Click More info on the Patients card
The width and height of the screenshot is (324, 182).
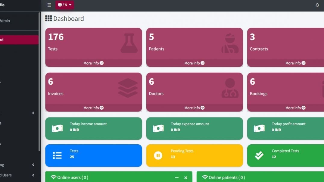pos(194,63)
